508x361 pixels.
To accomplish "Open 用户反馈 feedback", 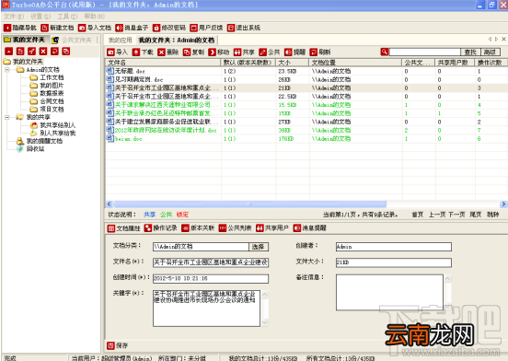I will point(206,28).
